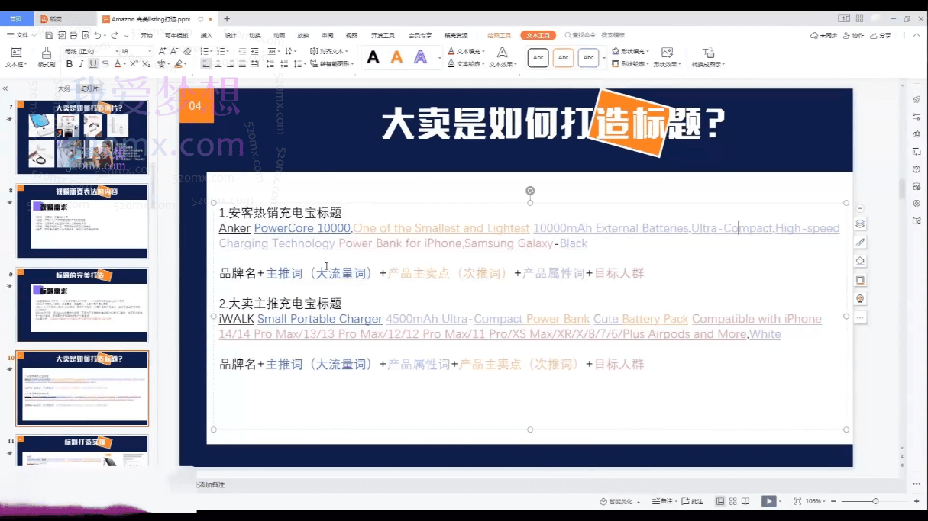The height and width of the screenshot is (521, 928).
Task: Click the zoom slider handle
Action: coord(875,501)
